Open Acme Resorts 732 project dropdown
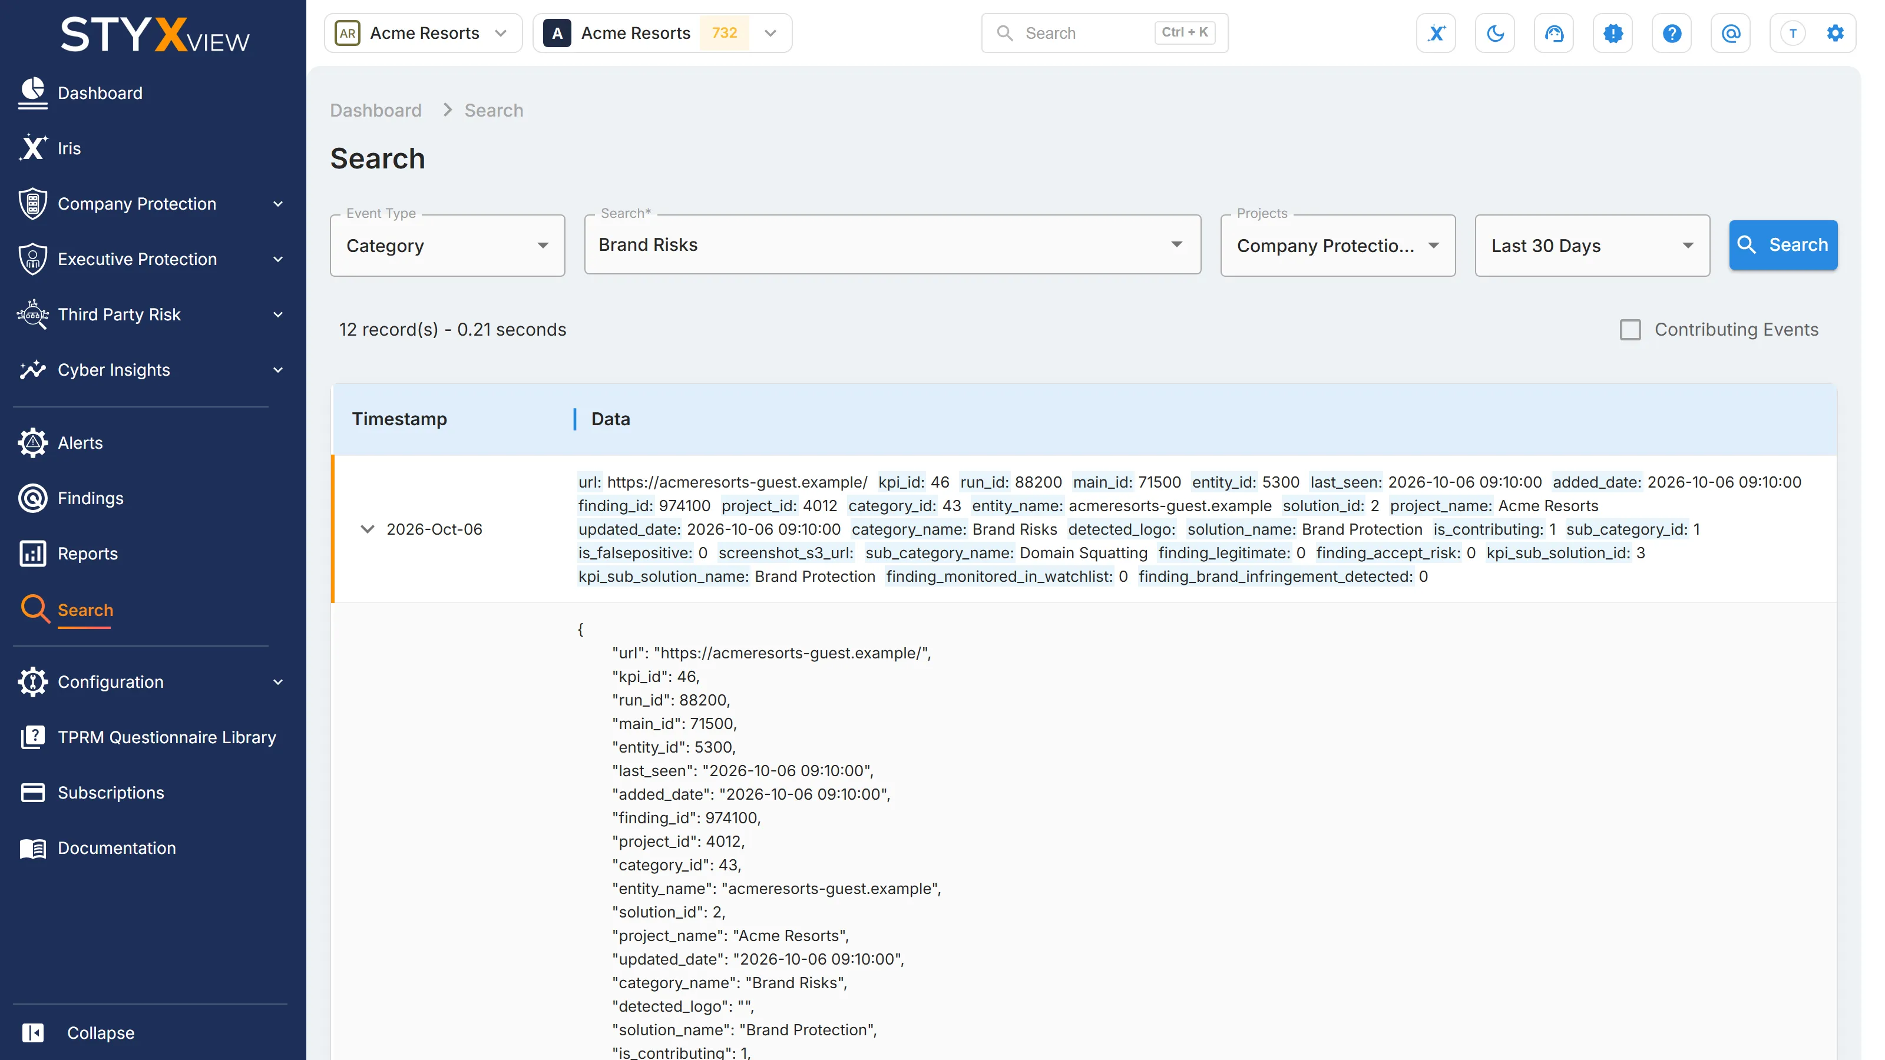Image resolution: width=1885 pixels, height=1060 pixels. coord(662,33)
